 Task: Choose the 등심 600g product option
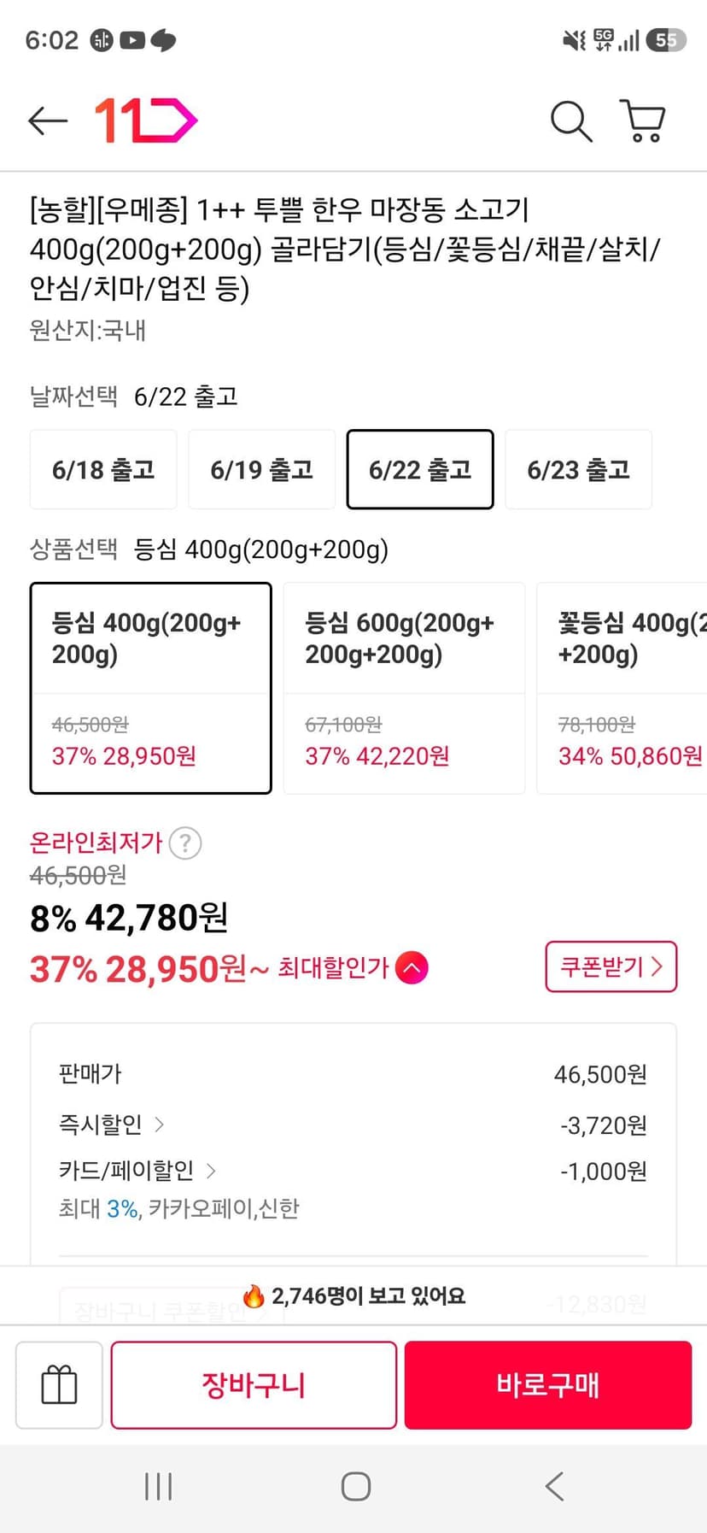[x=404, y=688]
